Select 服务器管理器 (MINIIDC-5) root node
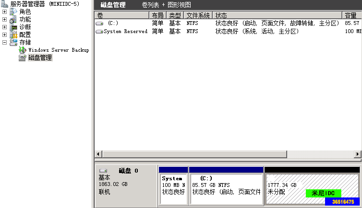Image resolution: width=362 pixels, height=208 pixels. [x=45, y=4]
